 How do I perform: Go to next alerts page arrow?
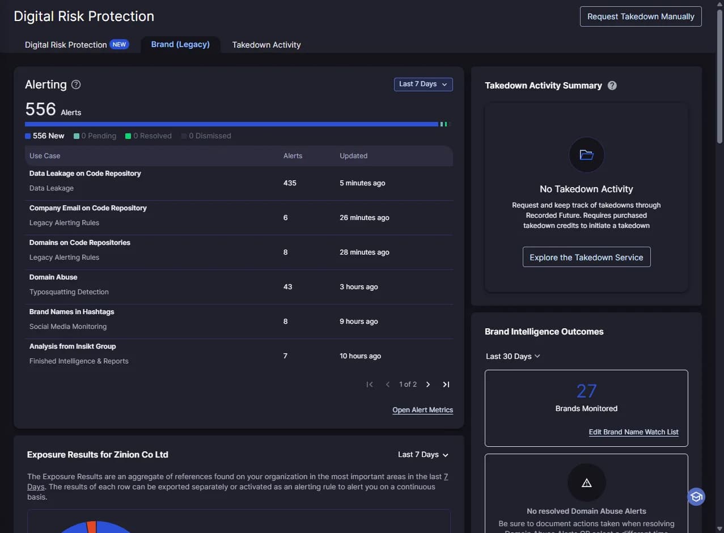428,384
